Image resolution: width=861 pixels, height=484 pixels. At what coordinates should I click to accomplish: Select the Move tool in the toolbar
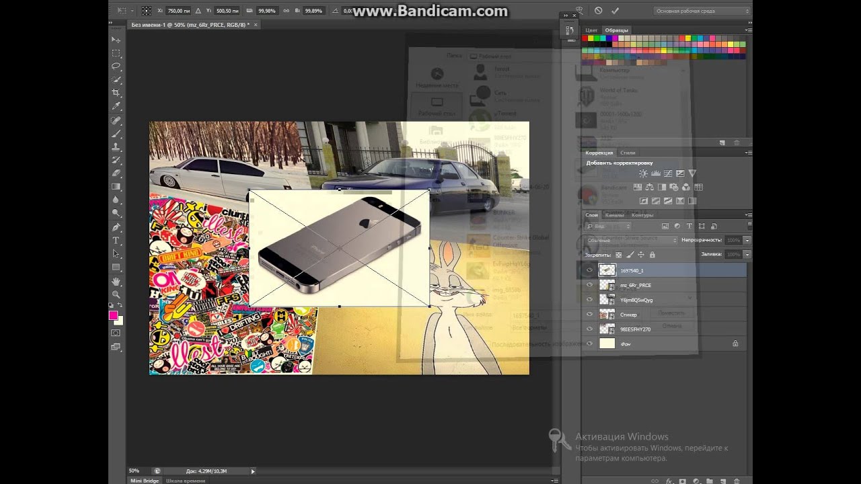116,40
